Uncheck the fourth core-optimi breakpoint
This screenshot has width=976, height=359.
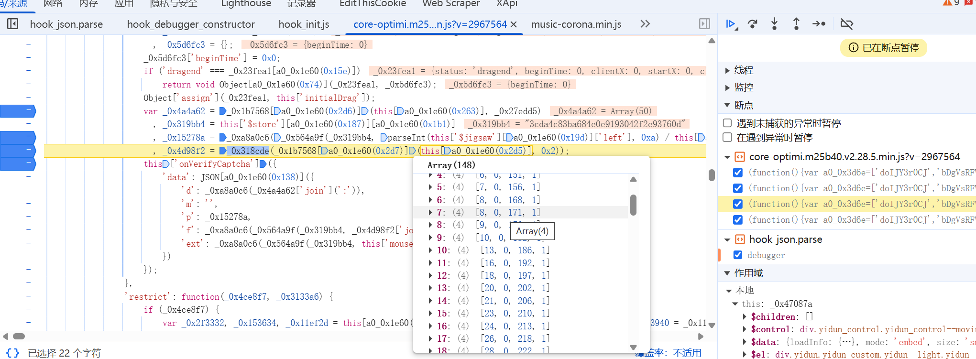pos(738,220)
